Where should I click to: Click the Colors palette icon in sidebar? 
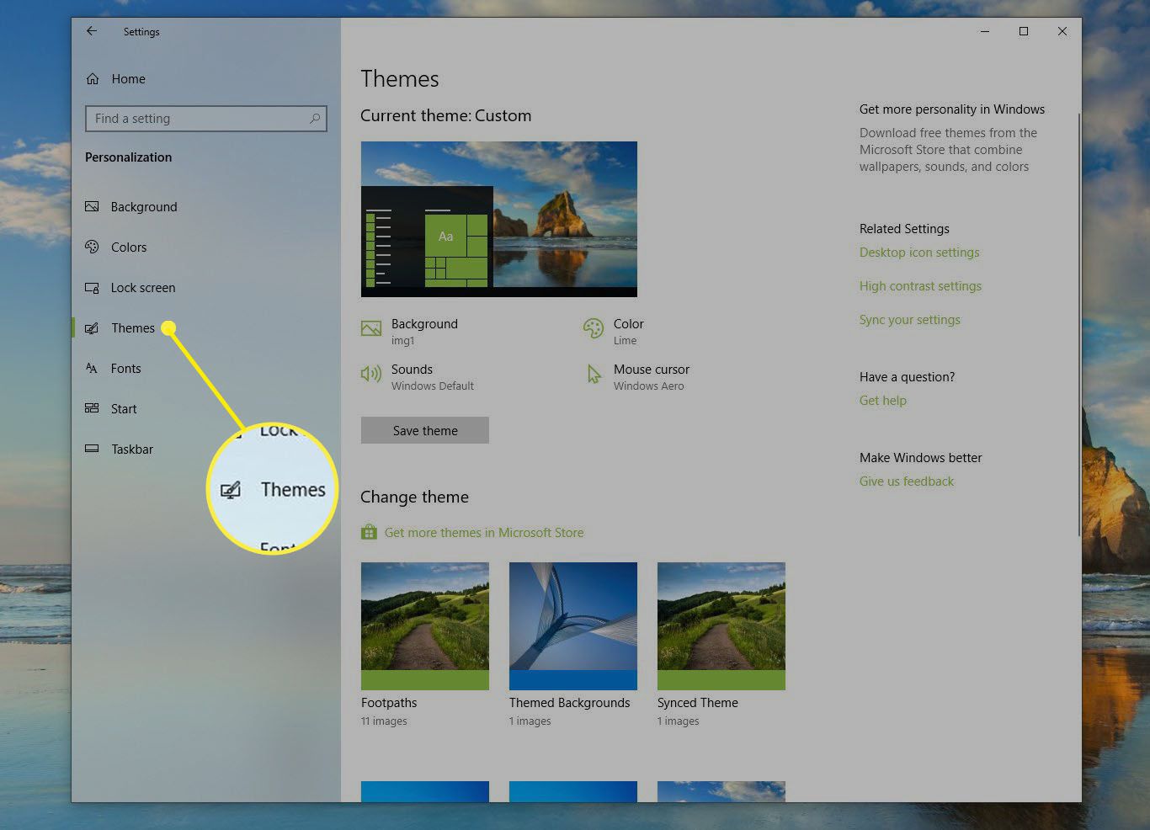click(x=92, y=247)
